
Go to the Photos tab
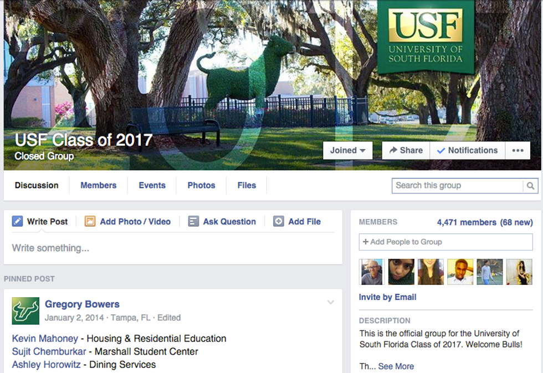tap(201, 185)
